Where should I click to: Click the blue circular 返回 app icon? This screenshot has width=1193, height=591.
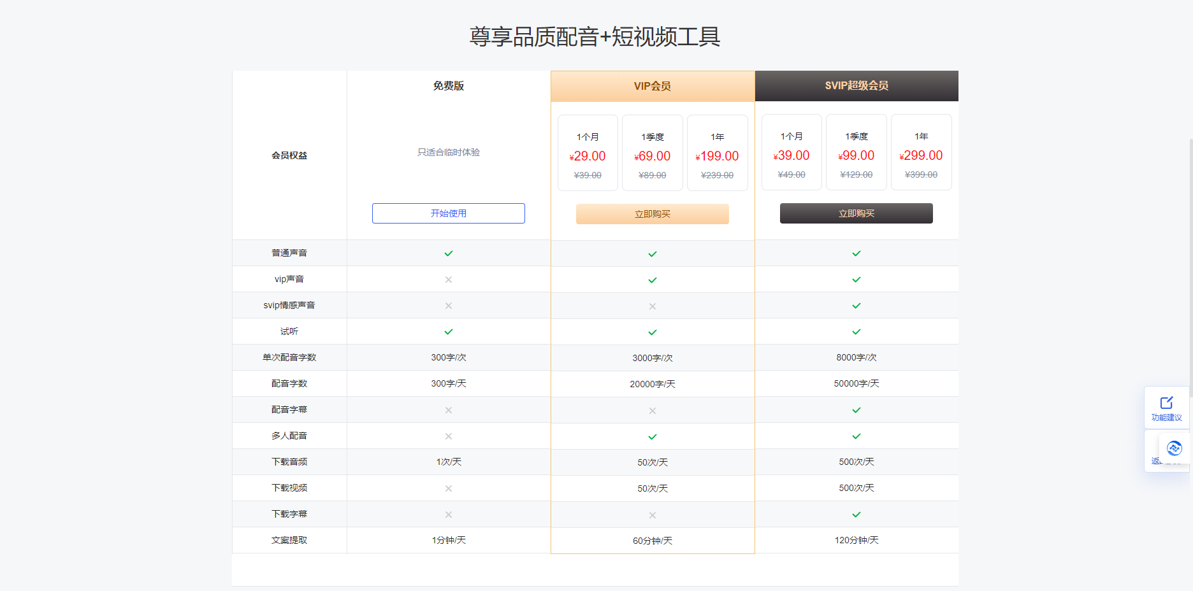pos(1175,448)
